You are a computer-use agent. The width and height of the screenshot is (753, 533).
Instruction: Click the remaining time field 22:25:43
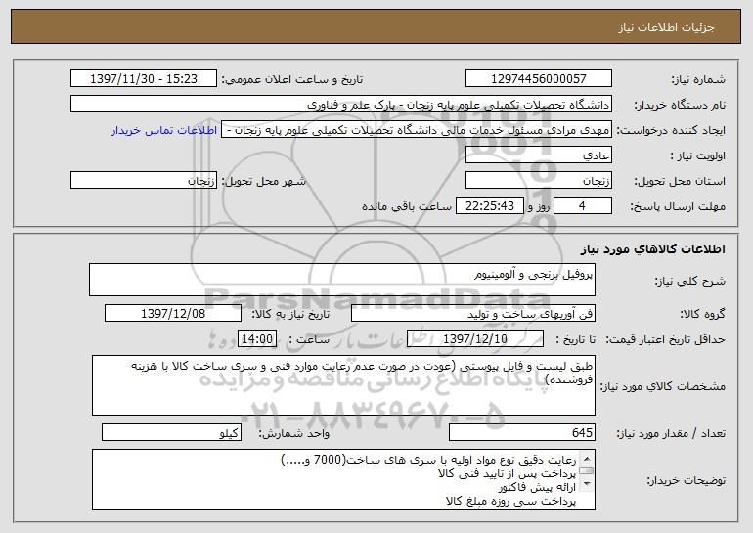tap(489, 206)
